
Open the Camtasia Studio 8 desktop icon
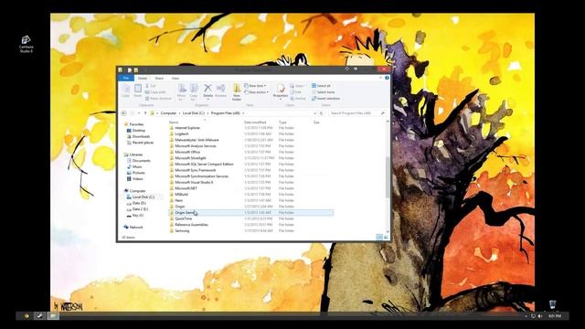(x=27, y=45)
